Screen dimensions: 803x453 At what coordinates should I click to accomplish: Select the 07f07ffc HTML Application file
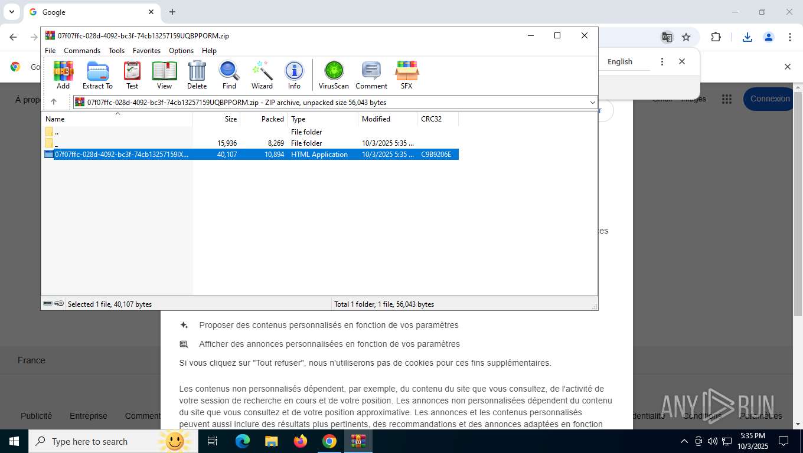tap(250, 155)
